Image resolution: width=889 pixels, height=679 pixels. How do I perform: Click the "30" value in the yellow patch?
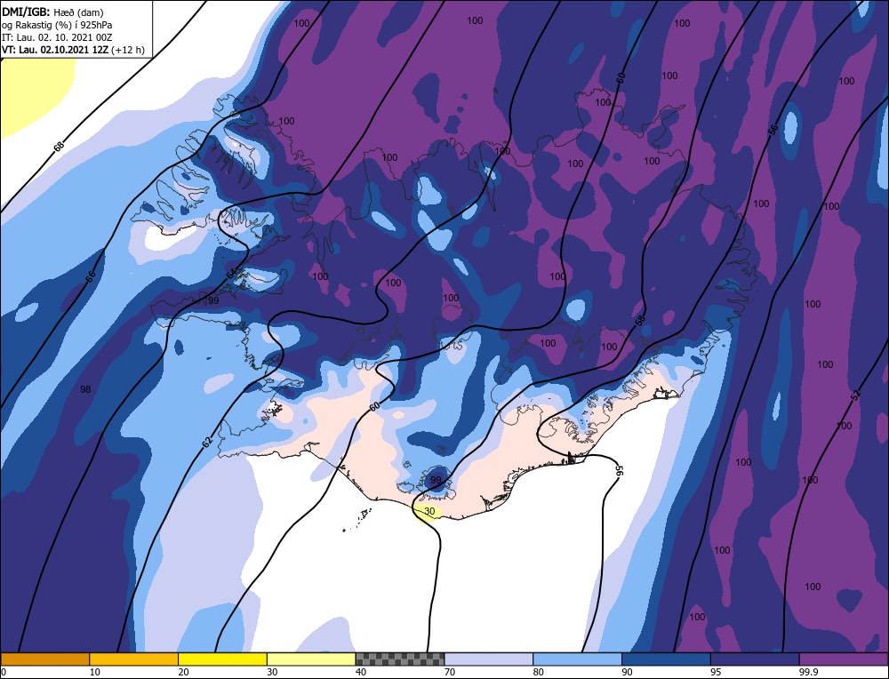coord(429,511)
